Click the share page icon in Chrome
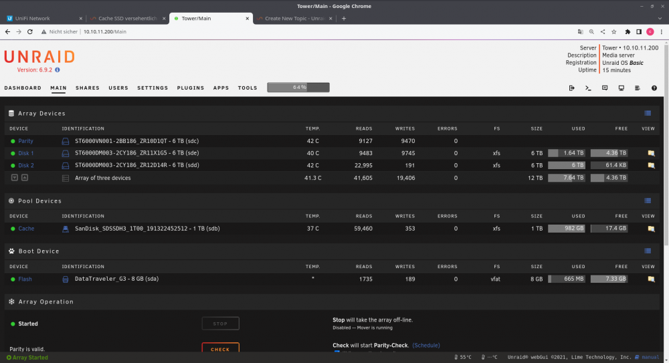The width and height of the screenshot is (669, 363). [x=603, y=31]
